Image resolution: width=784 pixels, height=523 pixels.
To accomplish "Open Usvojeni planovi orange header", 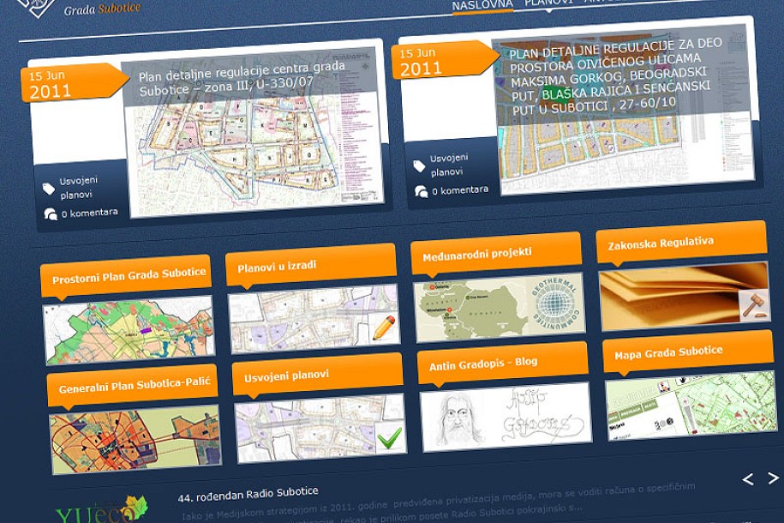I will 318,375.
